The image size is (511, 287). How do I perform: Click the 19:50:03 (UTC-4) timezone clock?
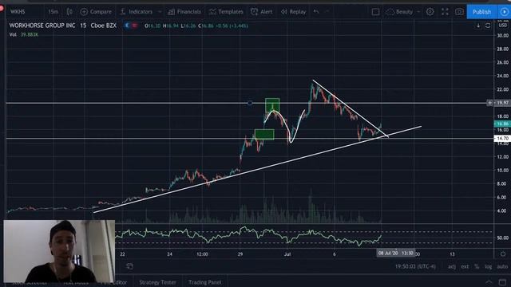(x=415, y=266)
